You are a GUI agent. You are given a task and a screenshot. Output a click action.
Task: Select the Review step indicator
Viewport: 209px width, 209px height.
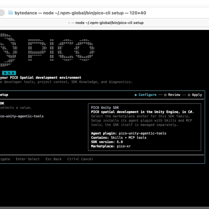(172, 95)
